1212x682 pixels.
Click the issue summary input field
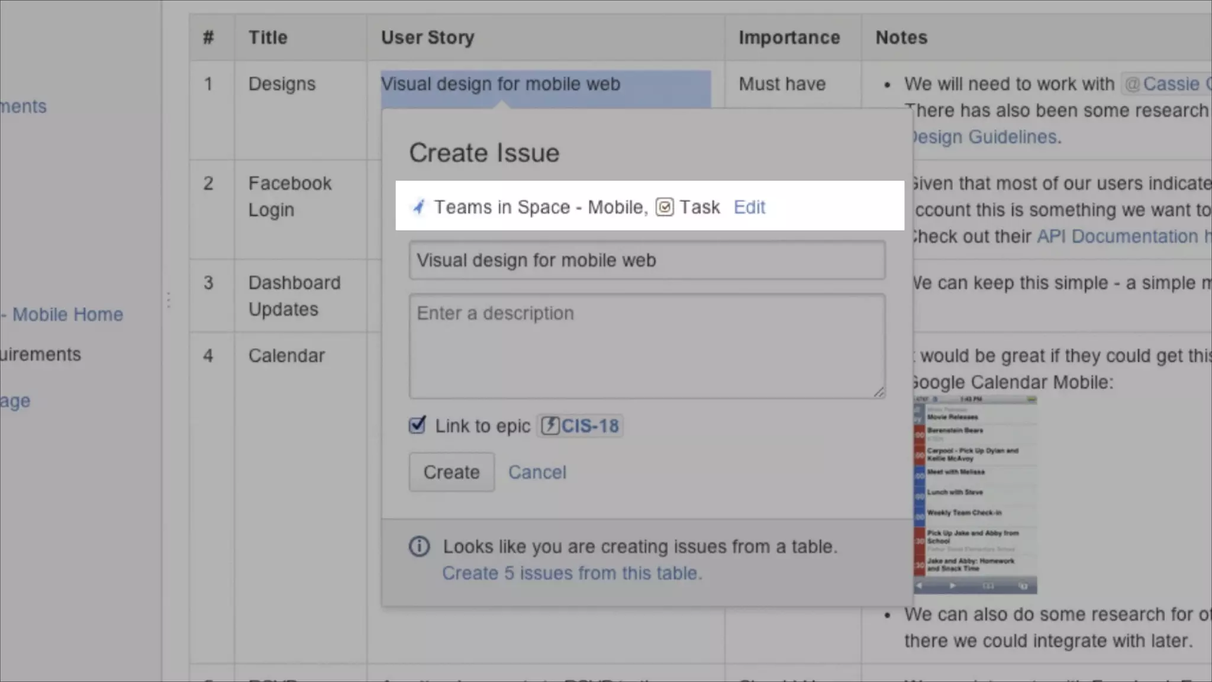(x=647, y=260)
